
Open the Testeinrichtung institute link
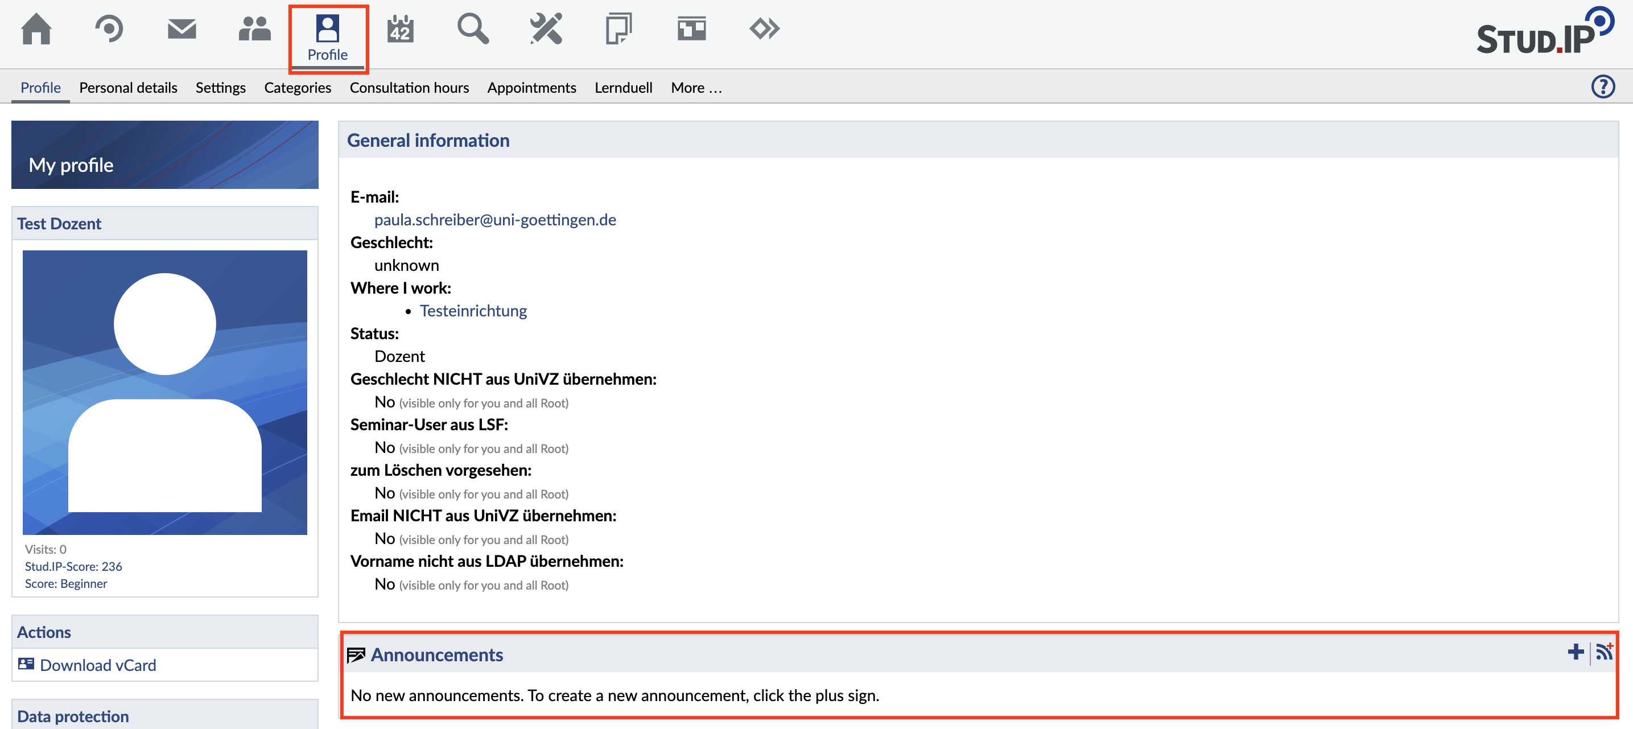point(473,311)
